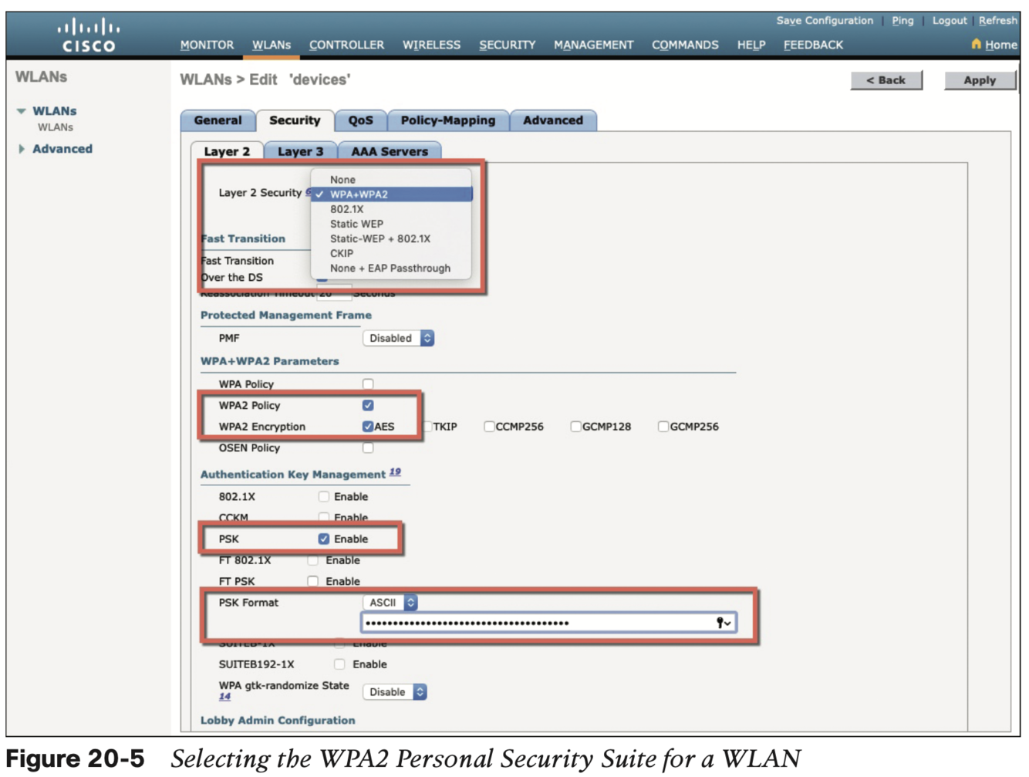The height and width of the screenshot is (777, 1029).
Task: Select the Layer 3 sub-tab
Action: [x=300, y=151]
